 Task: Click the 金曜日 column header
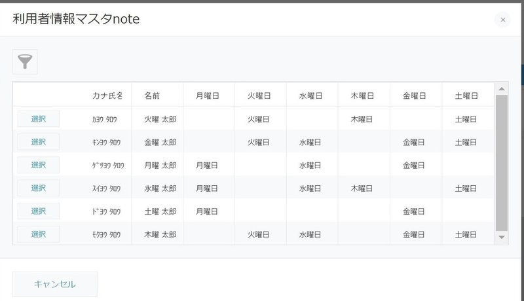coord(415,96)
